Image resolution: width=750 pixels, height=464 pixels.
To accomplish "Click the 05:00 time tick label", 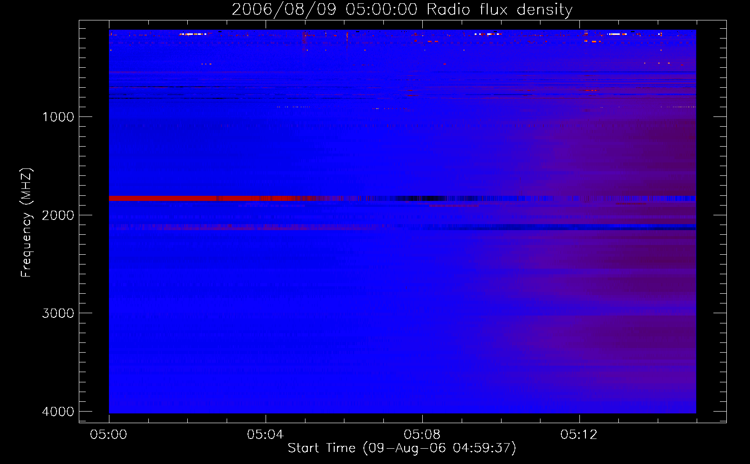I will 109,435.
